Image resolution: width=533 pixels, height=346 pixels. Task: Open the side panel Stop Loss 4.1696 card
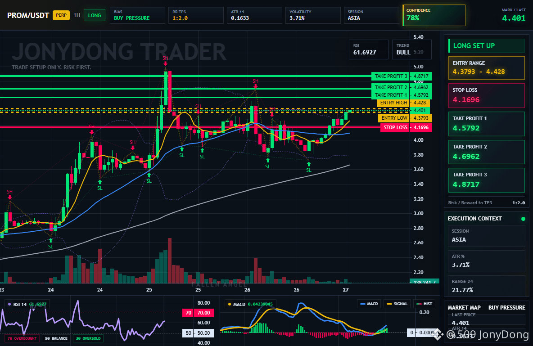487,95
